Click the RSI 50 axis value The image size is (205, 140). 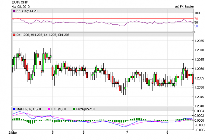click(196, 22)
